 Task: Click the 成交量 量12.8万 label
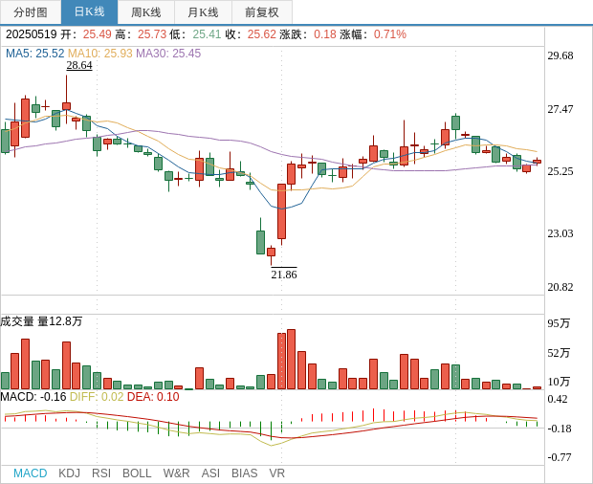(x=41, y=321)
